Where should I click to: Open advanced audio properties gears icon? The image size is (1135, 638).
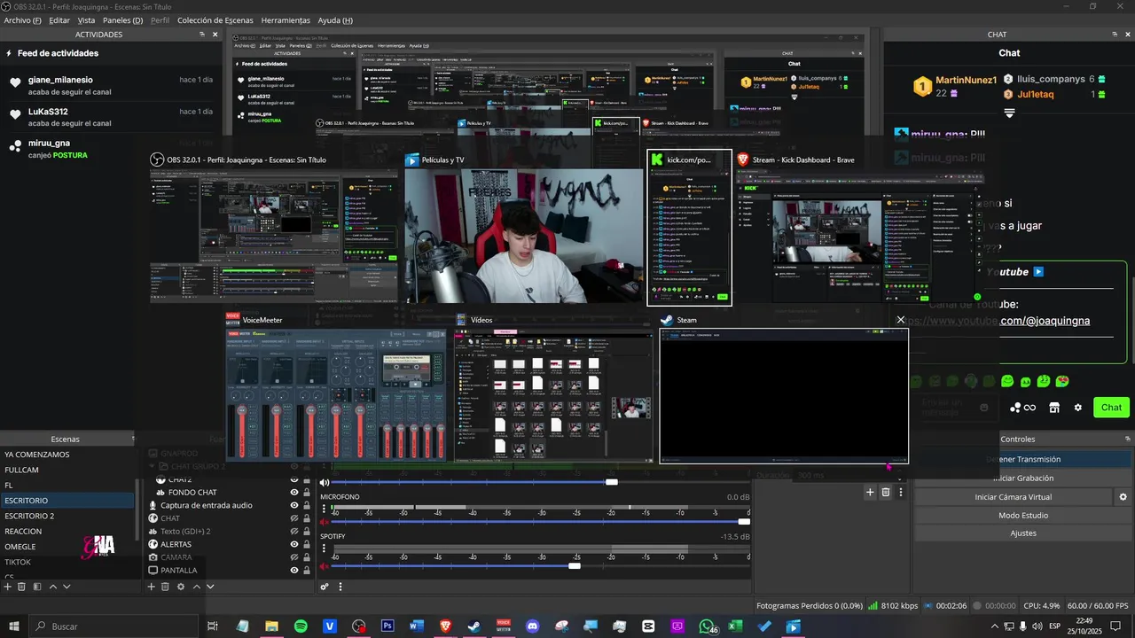coord(325,587)
